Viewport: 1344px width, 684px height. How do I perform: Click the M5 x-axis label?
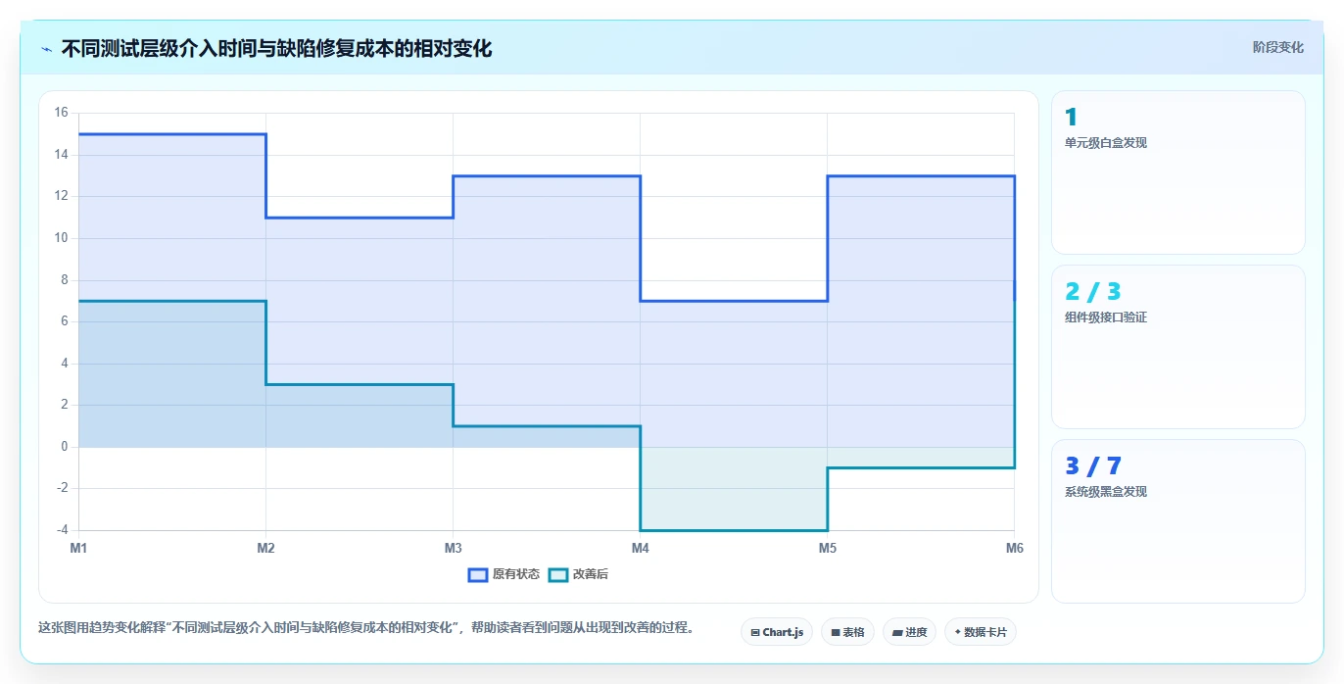[x=828, y=548]
